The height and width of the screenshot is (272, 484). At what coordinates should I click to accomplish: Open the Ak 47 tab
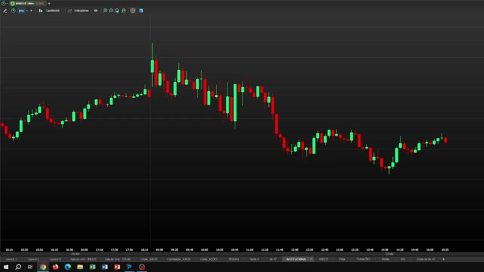click(x=273, y=259)
